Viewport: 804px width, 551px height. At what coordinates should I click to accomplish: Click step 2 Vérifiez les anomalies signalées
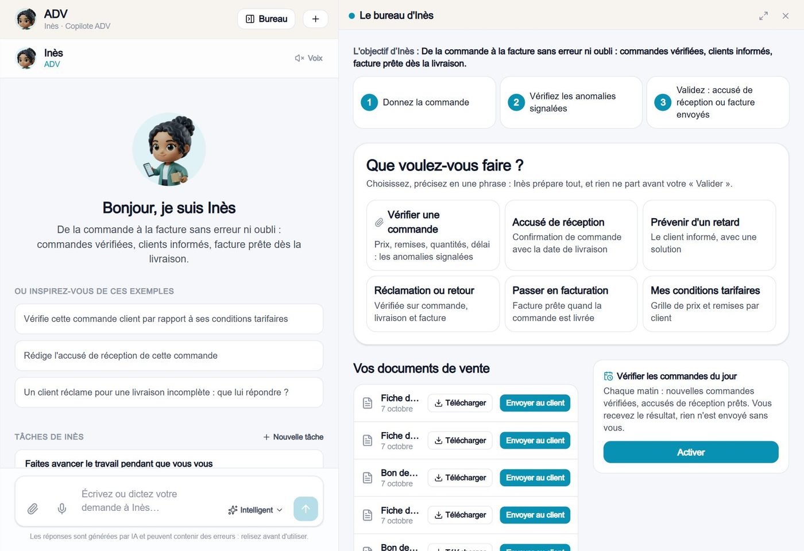[x=571, y=102]
